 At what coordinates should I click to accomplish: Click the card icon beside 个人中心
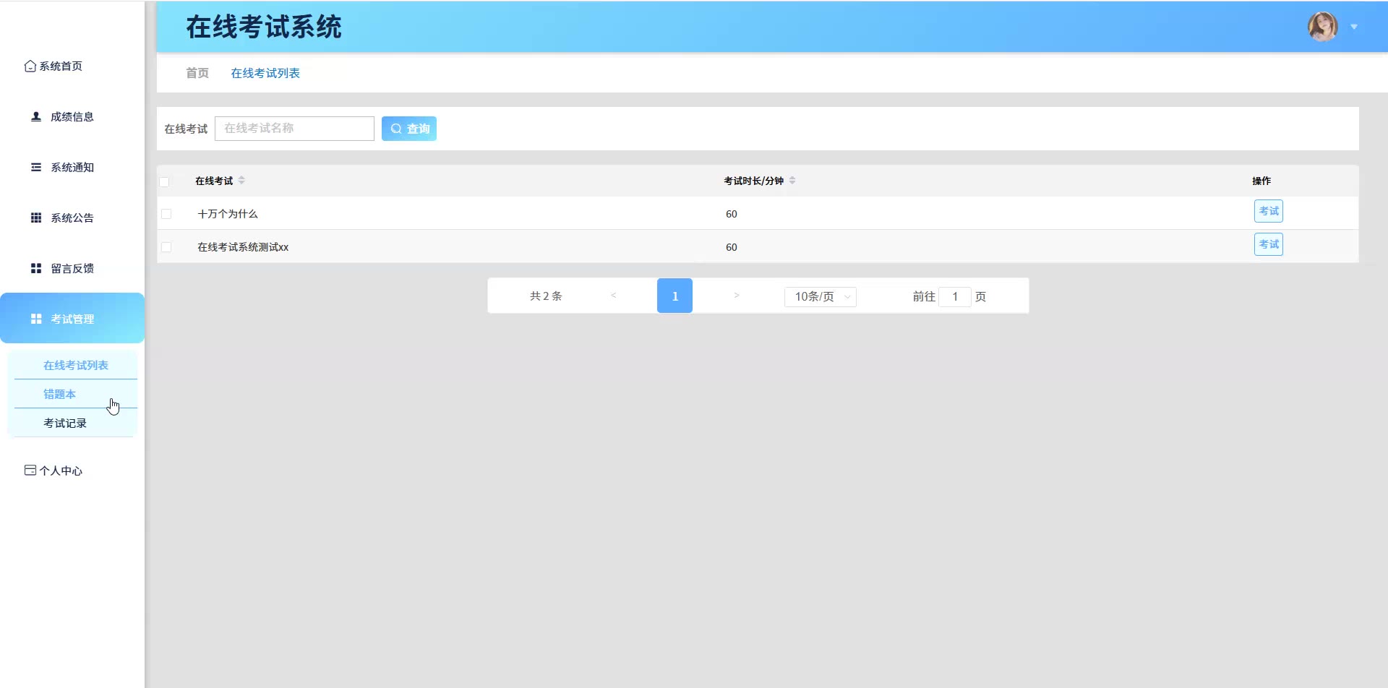[30, 470]
